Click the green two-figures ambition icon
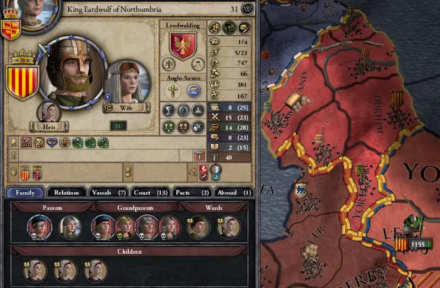The height and width of the screenshot is (288, 440). click(169, 127)
